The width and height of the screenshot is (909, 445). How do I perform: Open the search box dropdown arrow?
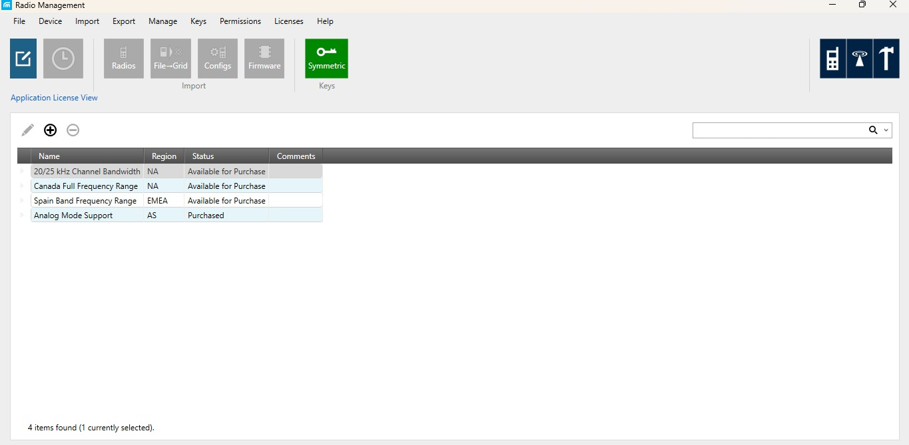[886, 130]
